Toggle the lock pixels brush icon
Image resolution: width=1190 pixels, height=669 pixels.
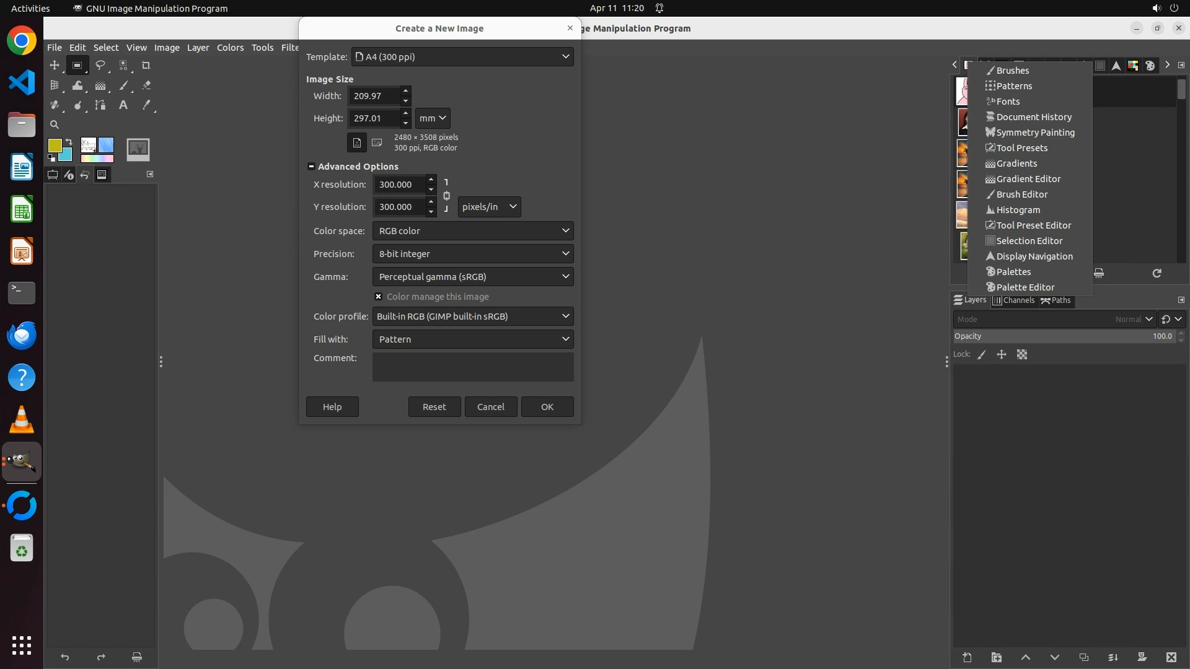click(x=982, y=355)
